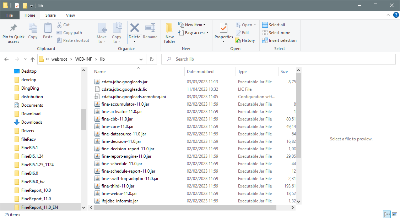Refresh the lib folder view
This screenshot has height=218, width=400.
click(x=152, y=59)
